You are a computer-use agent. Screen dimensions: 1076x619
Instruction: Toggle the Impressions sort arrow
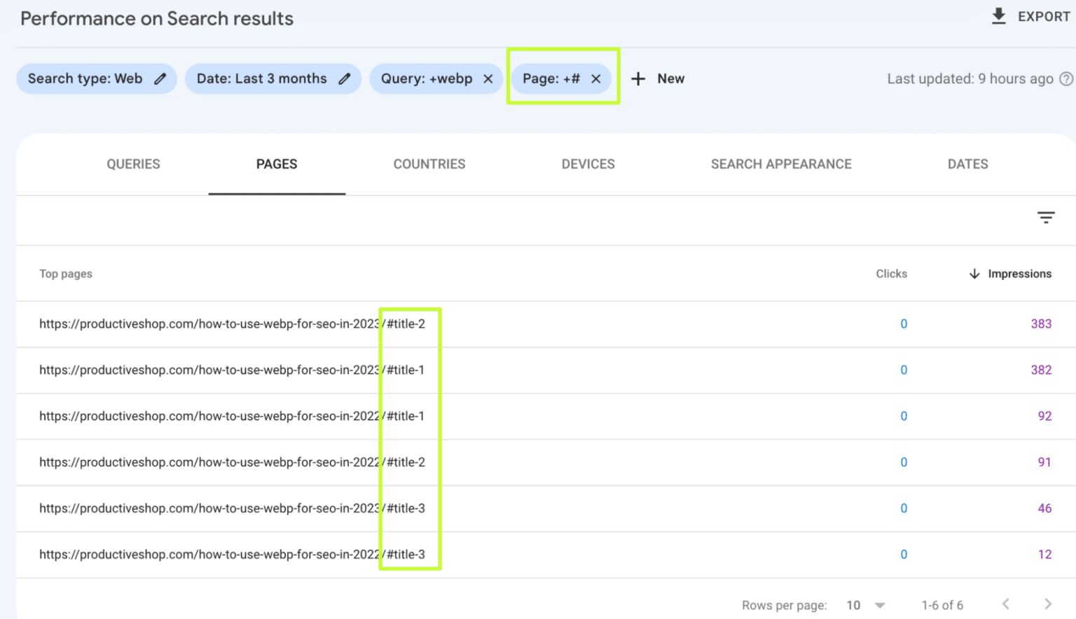click(x=974, y=274)
